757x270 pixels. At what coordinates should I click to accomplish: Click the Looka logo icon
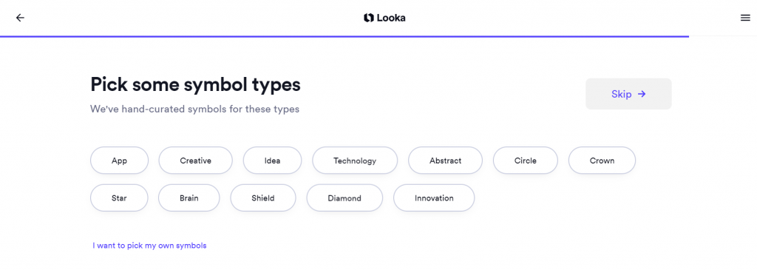tap(369, 18)
